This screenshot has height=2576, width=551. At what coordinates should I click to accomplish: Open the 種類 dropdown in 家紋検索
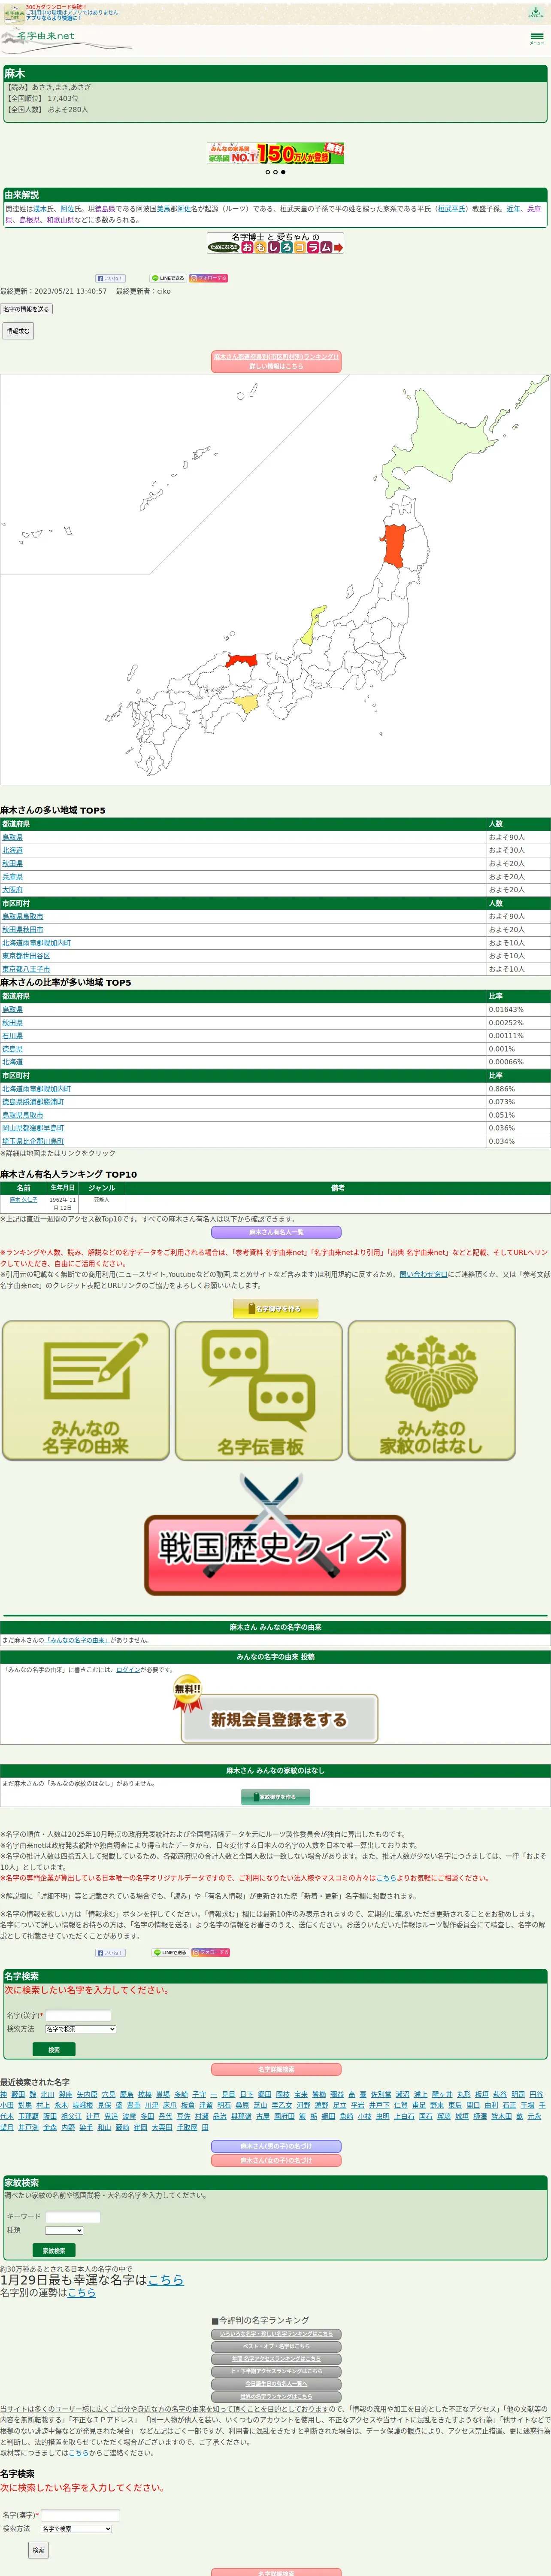click(x=64, y=2230)
